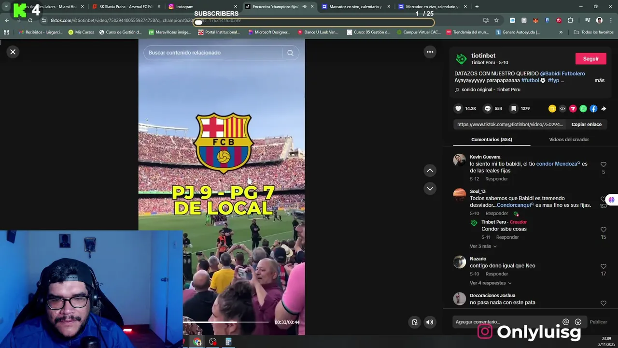Open the emoji picker in comment box
Screen dimensions: 618x348
pos(578,322)
